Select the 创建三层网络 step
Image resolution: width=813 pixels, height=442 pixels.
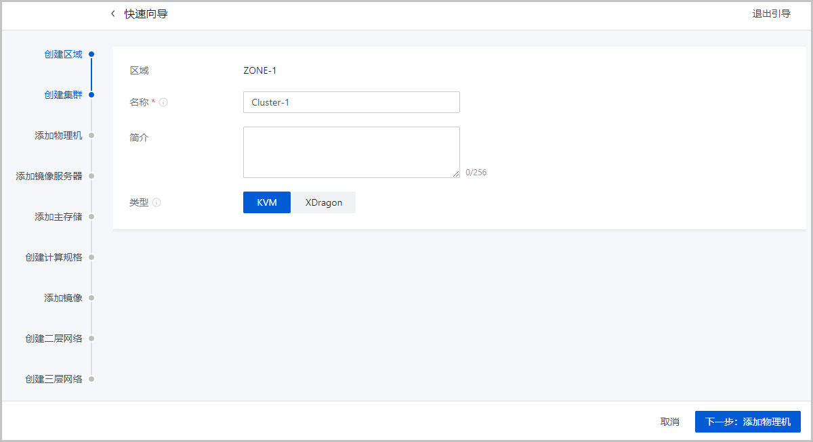[54, 379]
